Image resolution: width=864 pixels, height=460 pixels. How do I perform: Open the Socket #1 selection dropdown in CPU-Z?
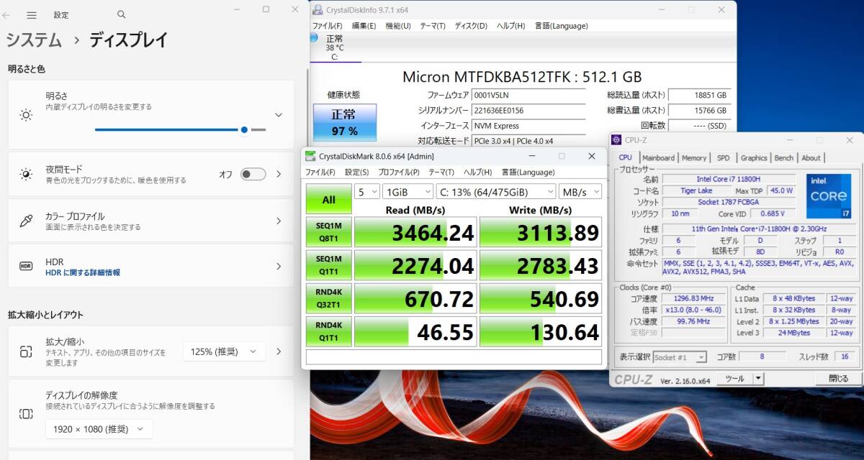tap(680, 356)
